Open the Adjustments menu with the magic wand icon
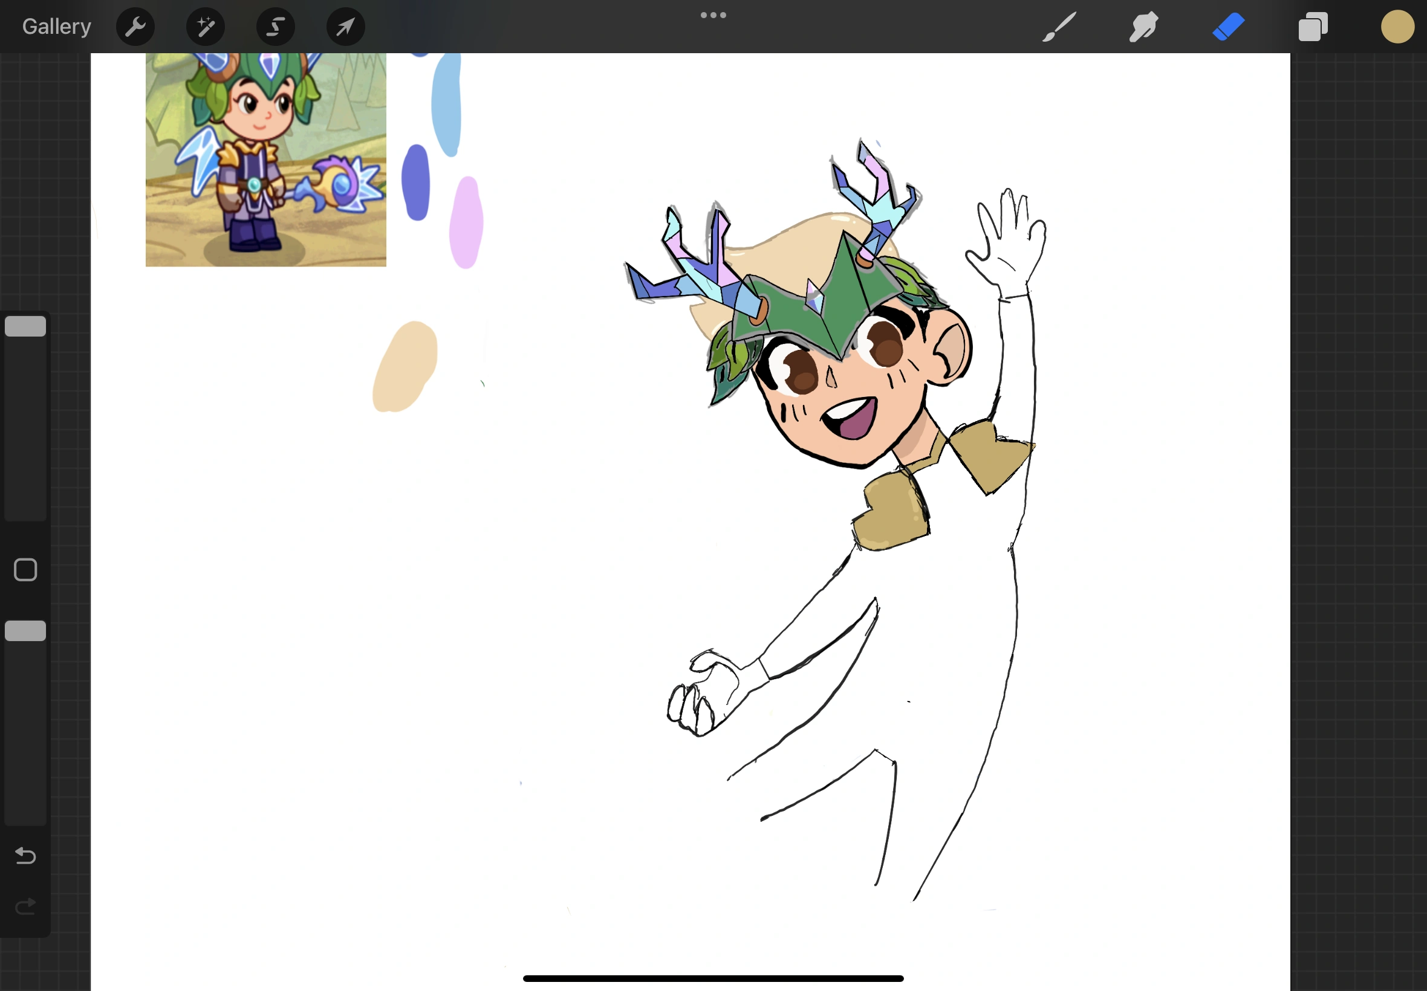This screenshot has height=991, width=1427. pyautogui.click(x=205, y=26)
